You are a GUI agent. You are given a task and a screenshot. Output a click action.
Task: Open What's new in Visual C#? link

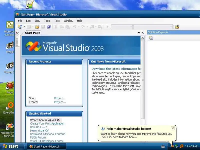[x=45, y=120]
